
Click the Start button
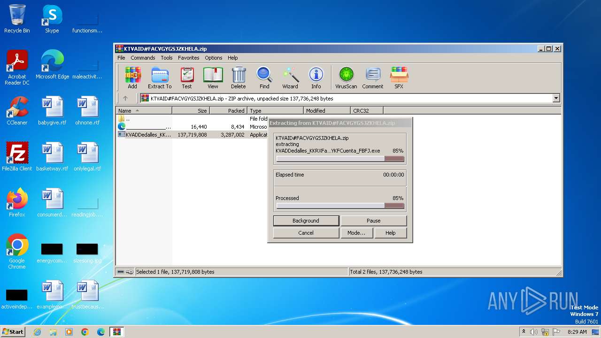point(13,331)
